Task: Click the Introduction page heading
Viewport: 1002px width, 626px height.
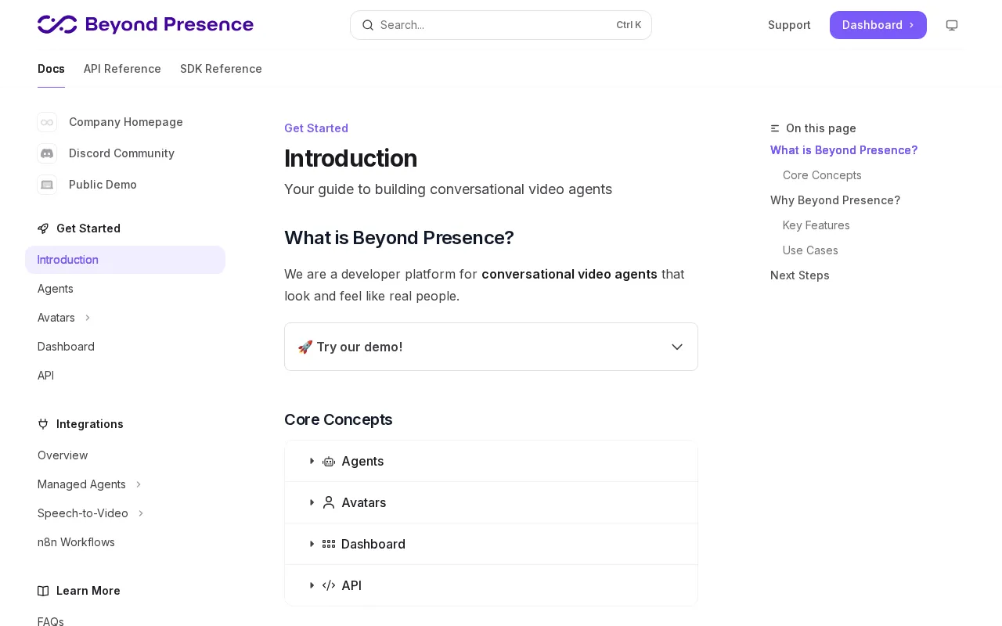Action: coord(351,158)
